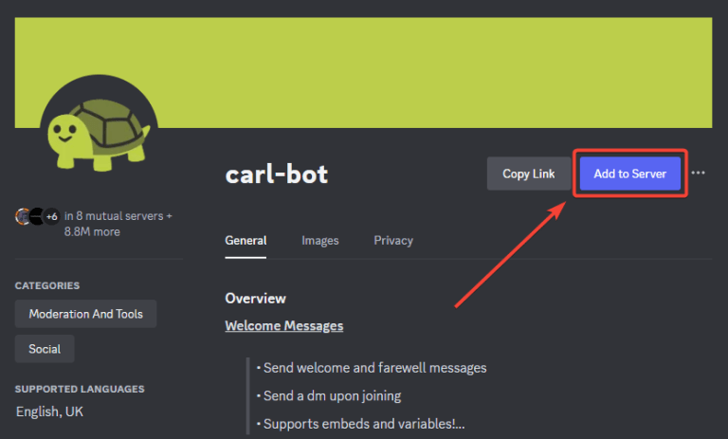Click the second mutual server avatar

coord(36,216)
